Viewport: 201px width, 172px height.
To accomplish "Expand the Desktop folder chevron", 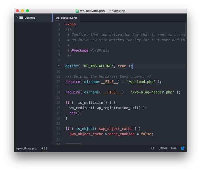I will [17, 18].
